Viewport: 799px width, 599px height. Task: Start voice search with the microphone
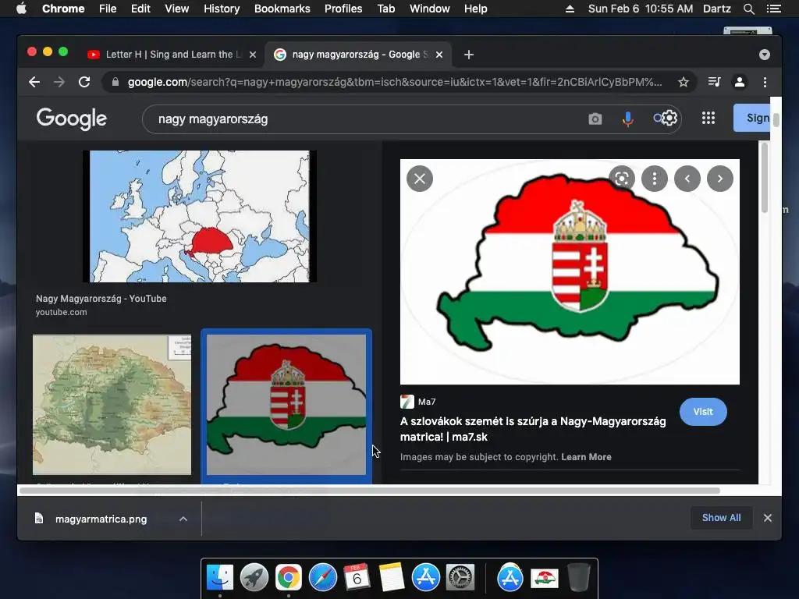pyautogui.click(x=628, y=119)
